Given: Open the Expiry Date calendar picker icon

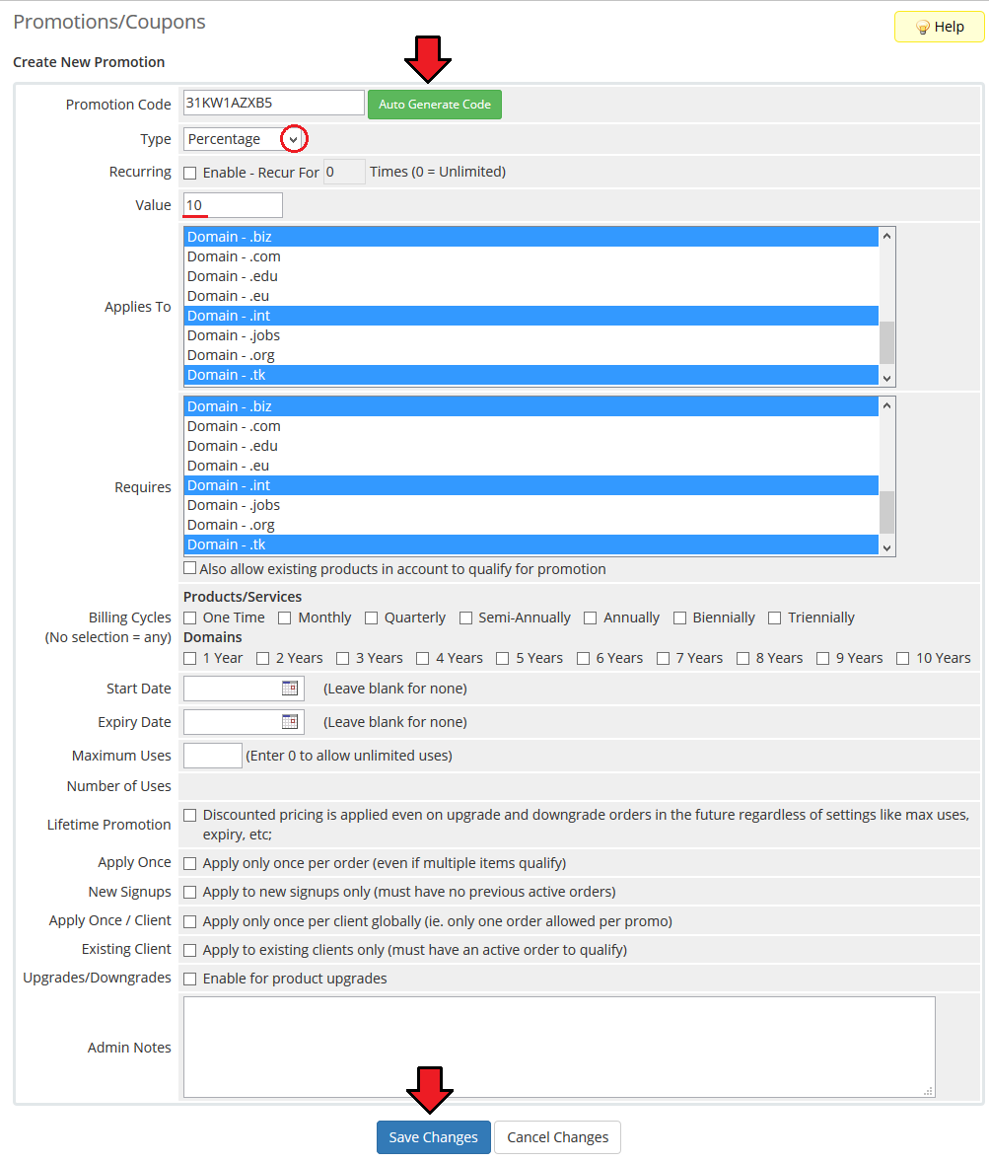Looking at the screenshot, I should pyautogui.click(x=290, y=721).
